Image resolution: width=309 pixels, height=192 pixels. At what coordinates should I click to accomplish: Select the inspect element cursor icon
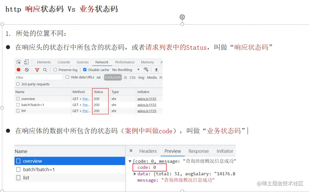pyautogui.click(x=19, y=62)
